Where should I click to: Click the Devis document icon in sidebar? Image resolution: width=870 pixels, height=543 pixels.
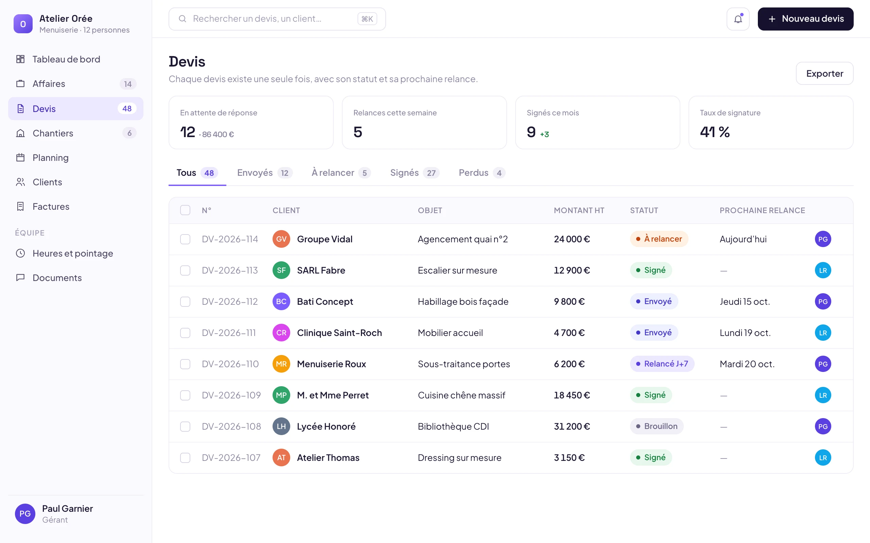click(x=20, y=109)
